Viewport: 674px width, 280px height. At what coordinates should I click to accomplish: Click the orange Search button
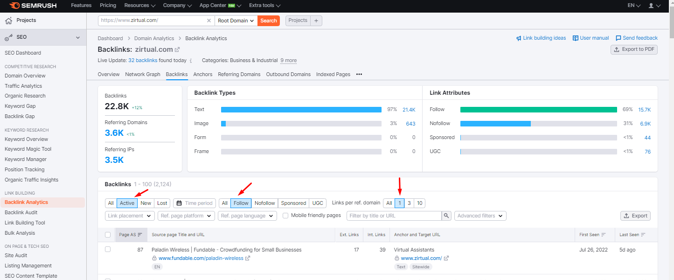tap(269, 21)
